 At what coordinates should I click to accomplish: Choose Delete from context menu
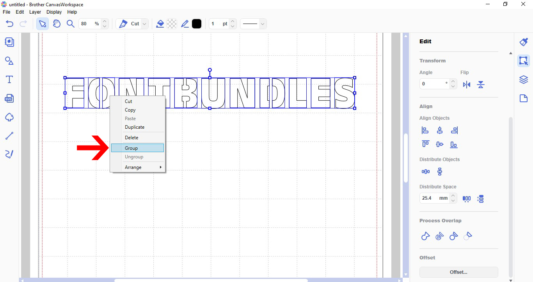138,138
